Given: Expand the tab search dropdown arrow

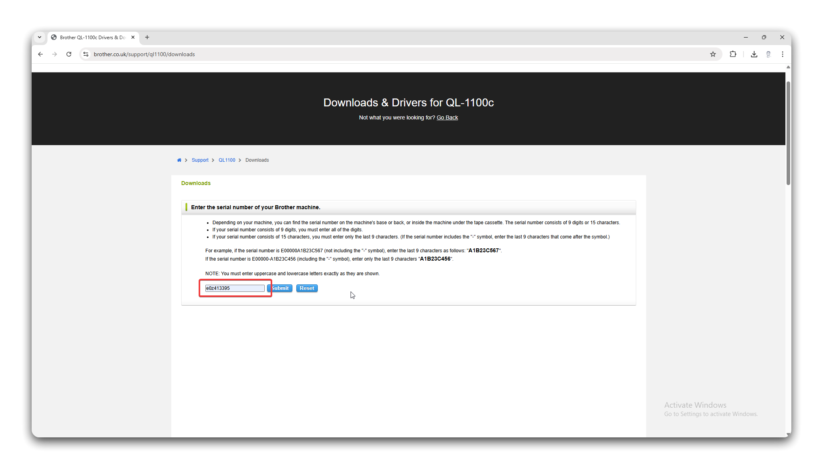Looking at the screenshot, I should click(40, 37).
